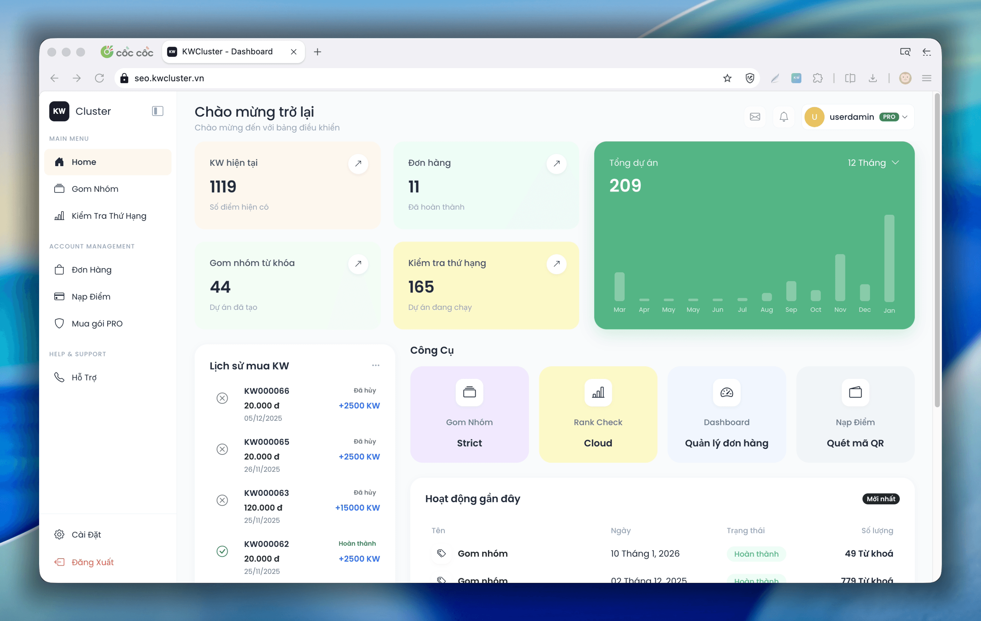Screen dimensions: 981x621
Task: Click Đăng Xuất to log out
Action: [x=92, y=562]
